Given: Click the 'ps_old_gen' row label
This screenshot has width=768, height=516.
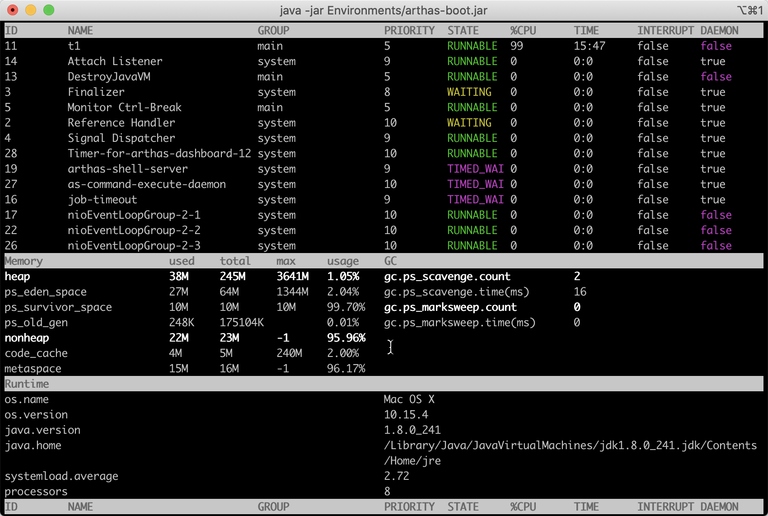Looking at the screenshot, I should point(36,323).
